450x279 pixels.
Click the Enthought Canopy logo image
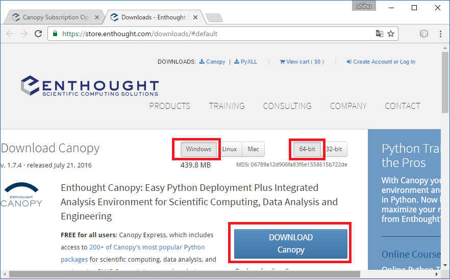[x=21, y=195]
